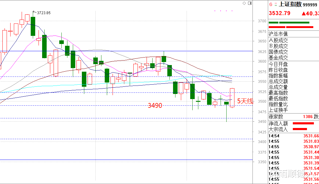The width and height of the screenshot is (319, 184).
Task: Click the red G icon beside 上证指数
Action: [x=271, y=4]
